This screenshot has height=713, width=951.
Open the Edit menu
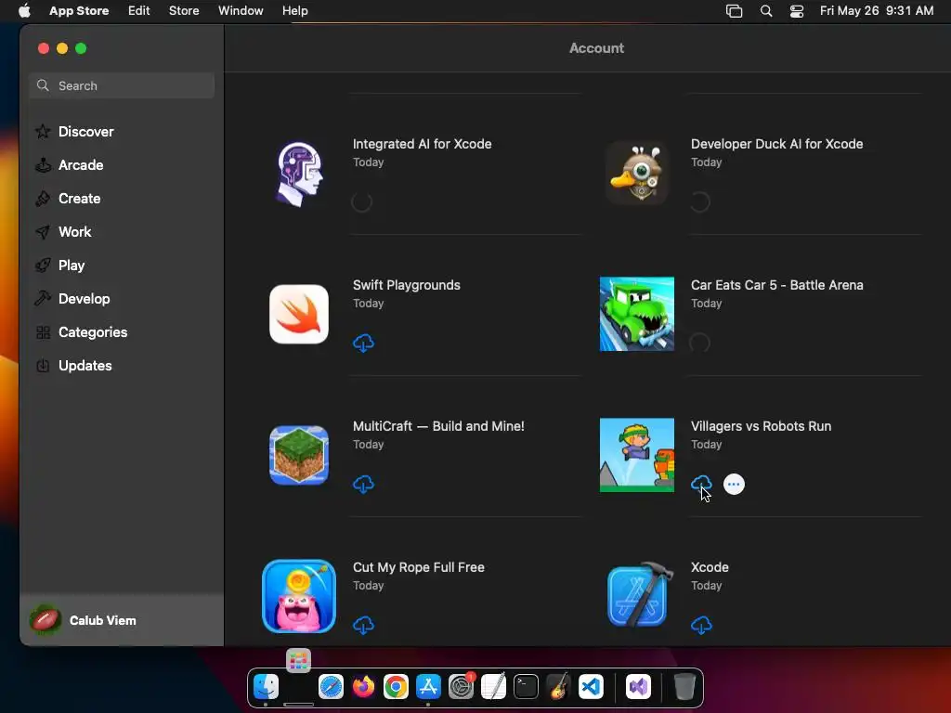click(139, 11)
